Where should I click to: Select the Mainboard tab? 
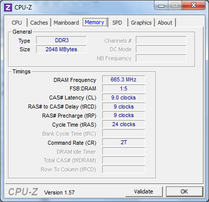click(x=66, y=23)
